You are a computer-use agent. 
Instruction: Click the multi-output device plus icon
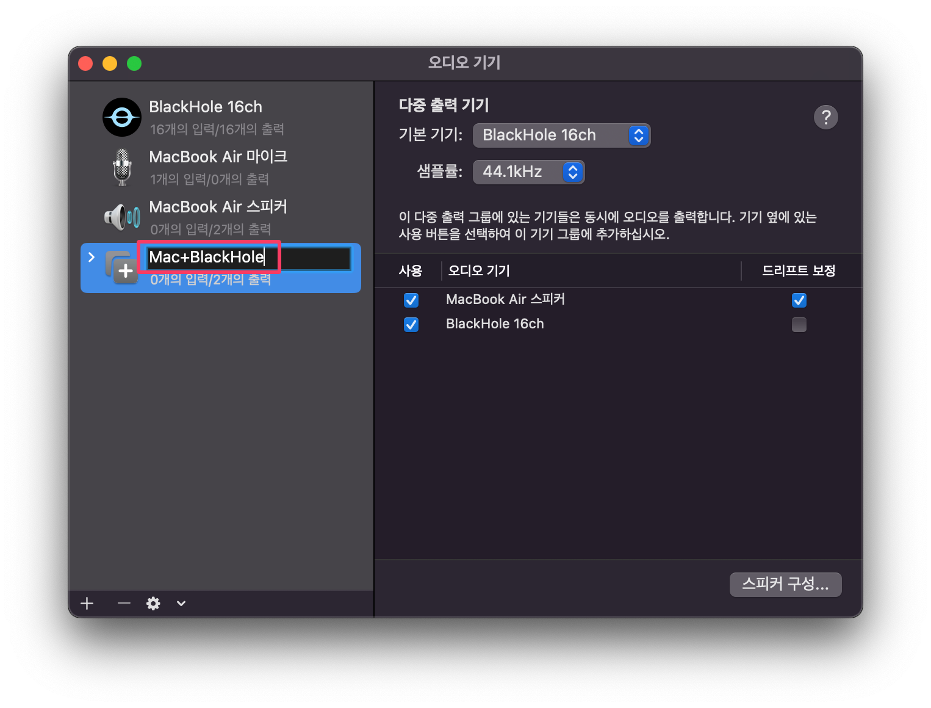(x=121, y=267)
